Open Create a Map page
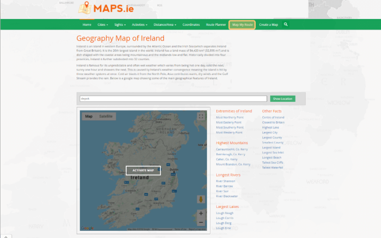Screen dimensions: 381x238 pyautogui.click(x=268, y=25)
